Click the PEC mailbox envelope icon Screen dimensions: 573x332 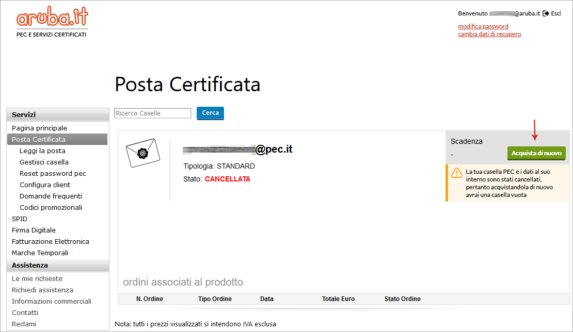pos(141,153)
